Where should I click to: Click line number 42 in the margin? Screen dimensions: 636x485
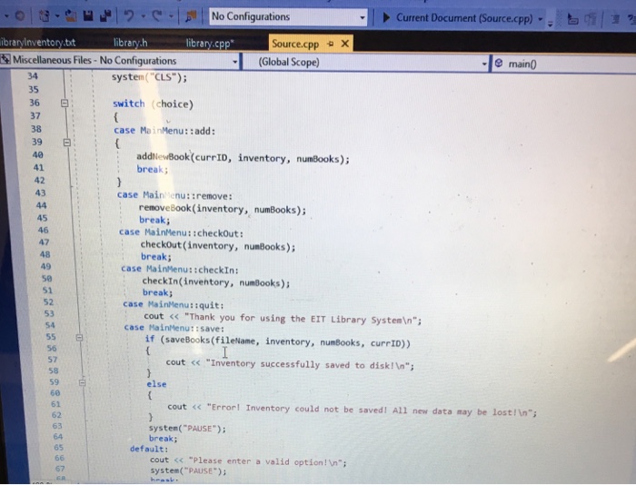pyautogui.click(x=39, y=180)
